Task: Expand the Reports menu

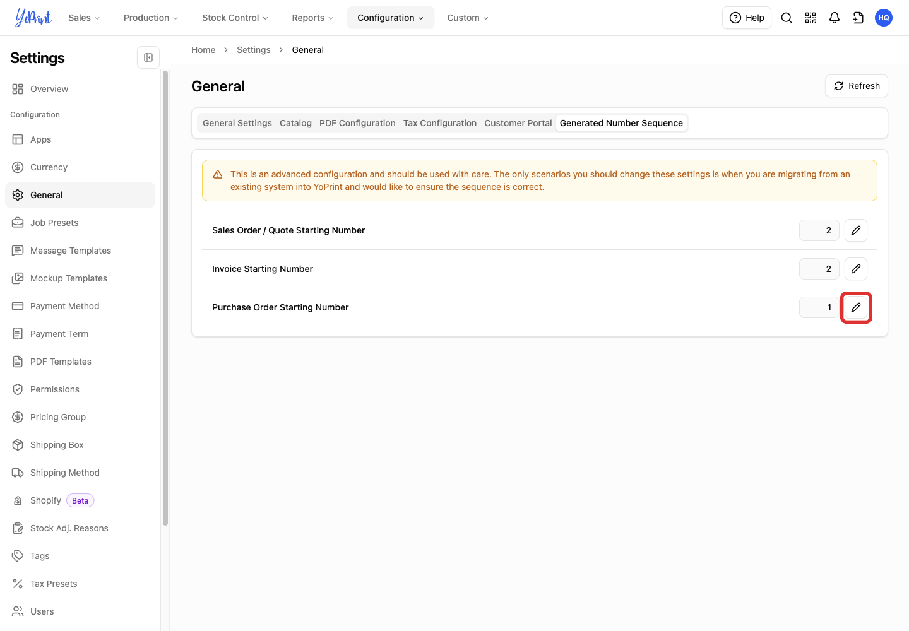Action: click(312, 18)
